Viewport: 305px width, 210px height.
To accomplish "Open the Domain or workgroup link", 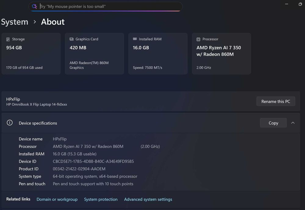I will tap(57, 199).
